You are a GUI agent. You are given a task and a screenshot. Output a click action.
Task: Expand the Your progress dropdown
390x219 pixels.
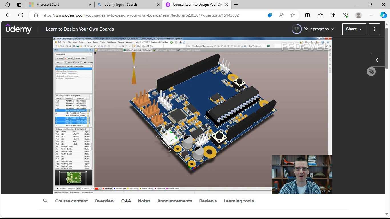tap(313, 29)
